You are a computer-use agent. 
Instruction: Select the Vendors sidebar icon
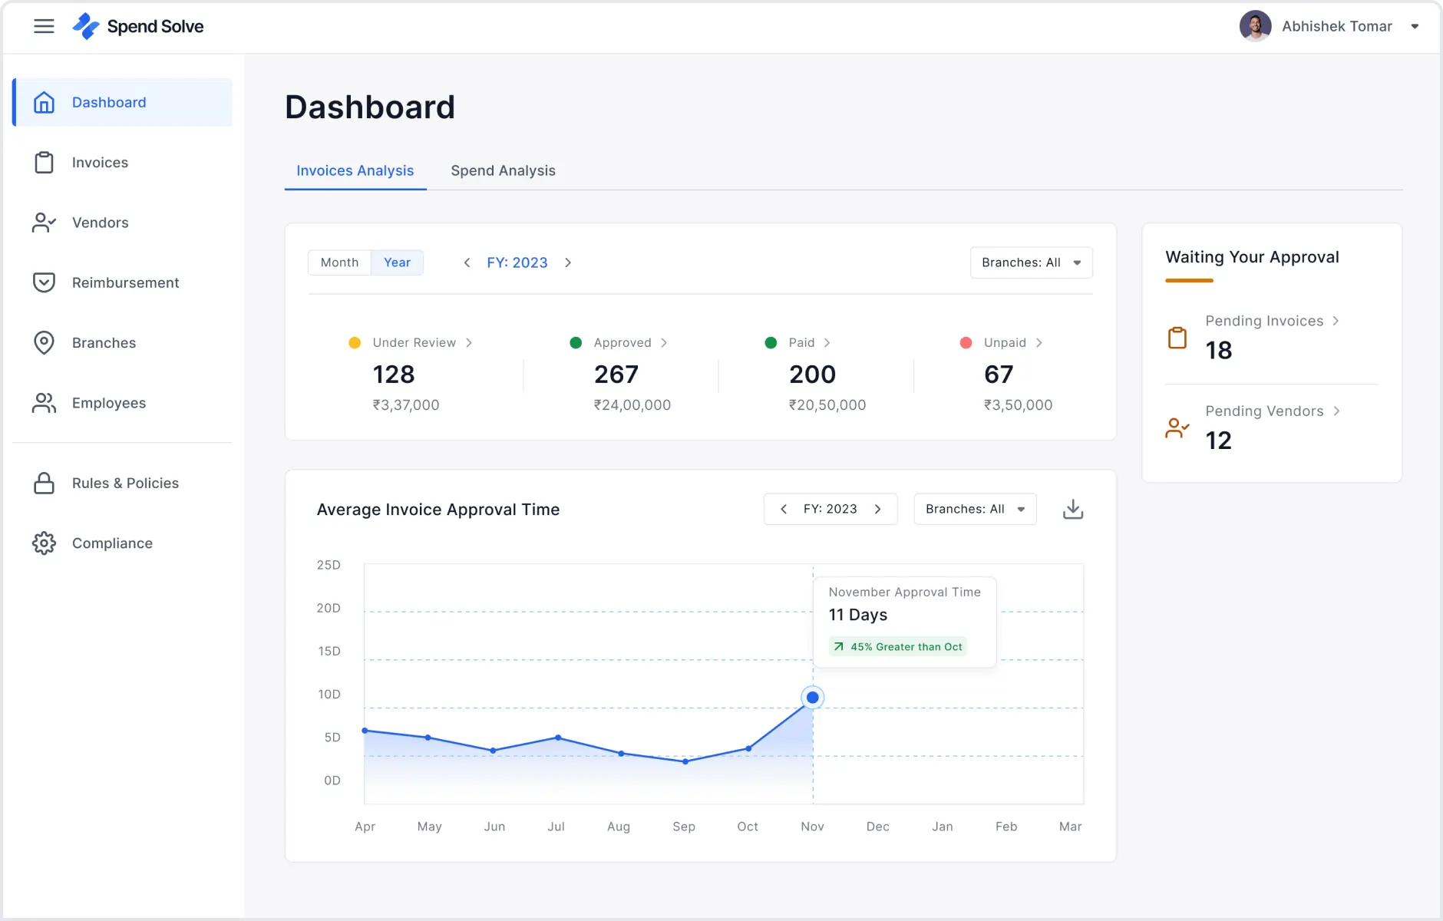click(44, 223)
